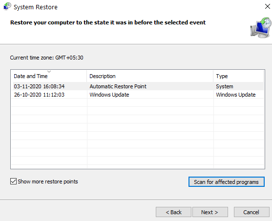Select the Automatic Restore Point entry
The image size is (272, 221).
click(x=138, y=86)
